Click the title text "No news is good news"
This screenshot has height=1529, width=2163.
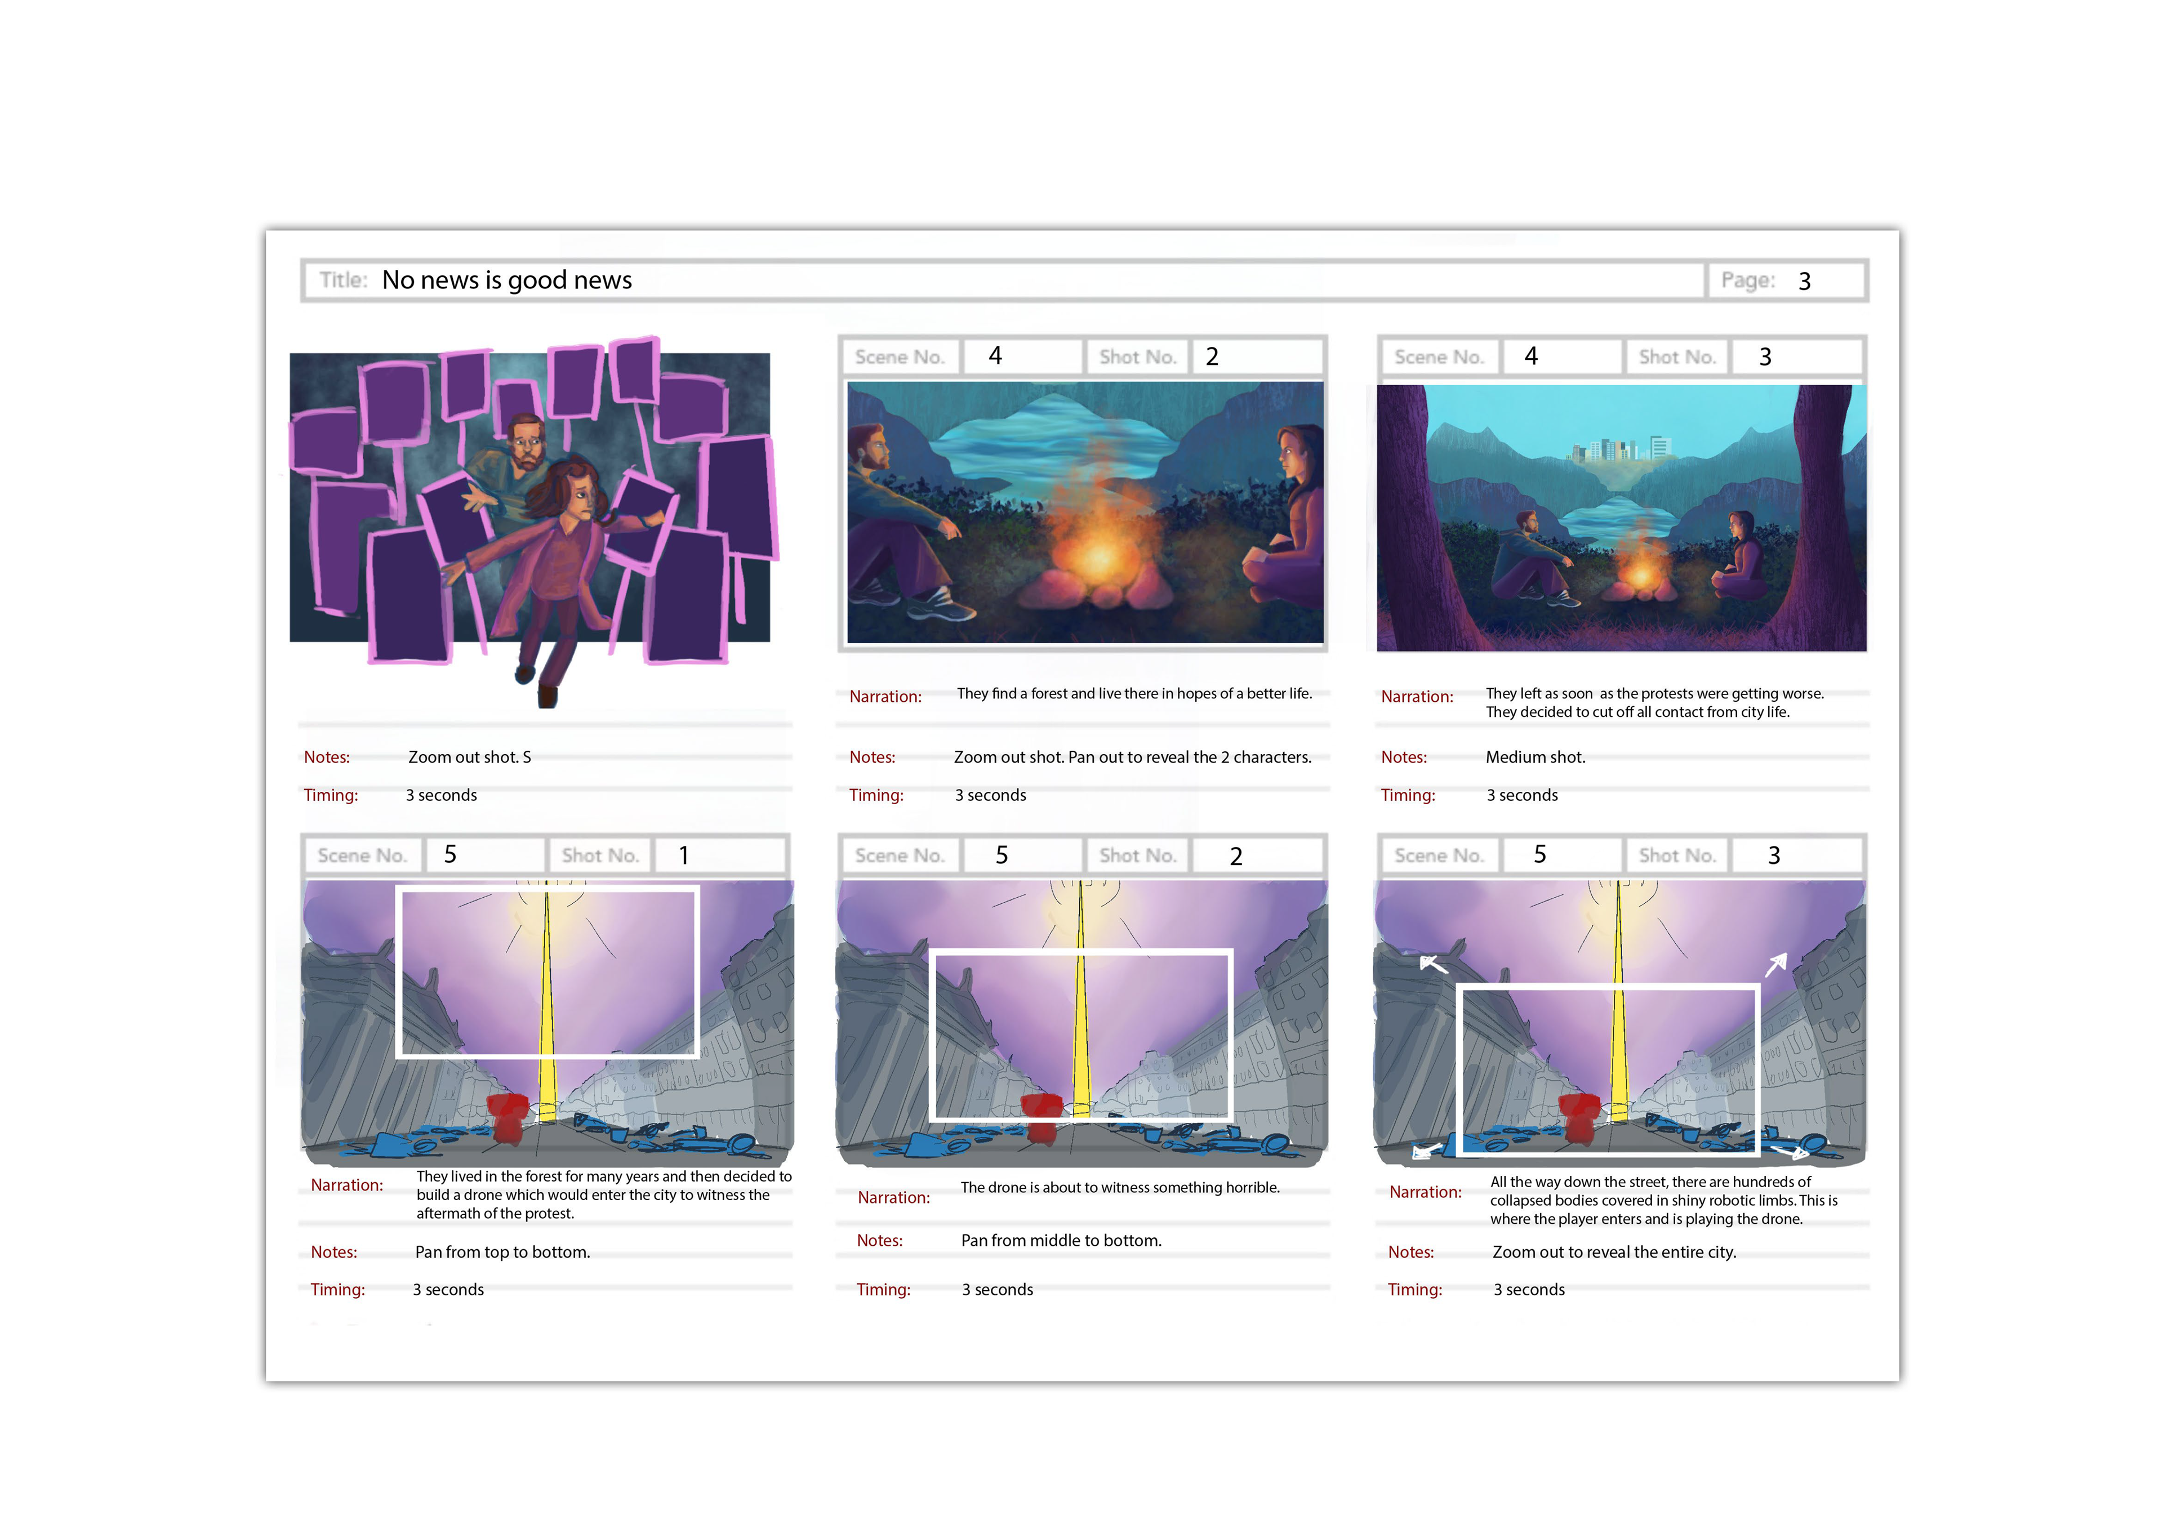pos(507,280)
